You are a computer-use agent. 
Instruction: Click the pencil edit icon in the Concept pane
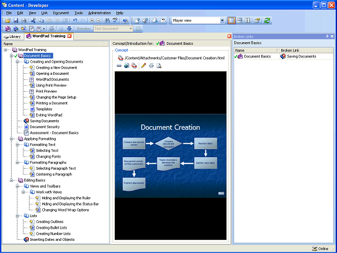[143, 66]
